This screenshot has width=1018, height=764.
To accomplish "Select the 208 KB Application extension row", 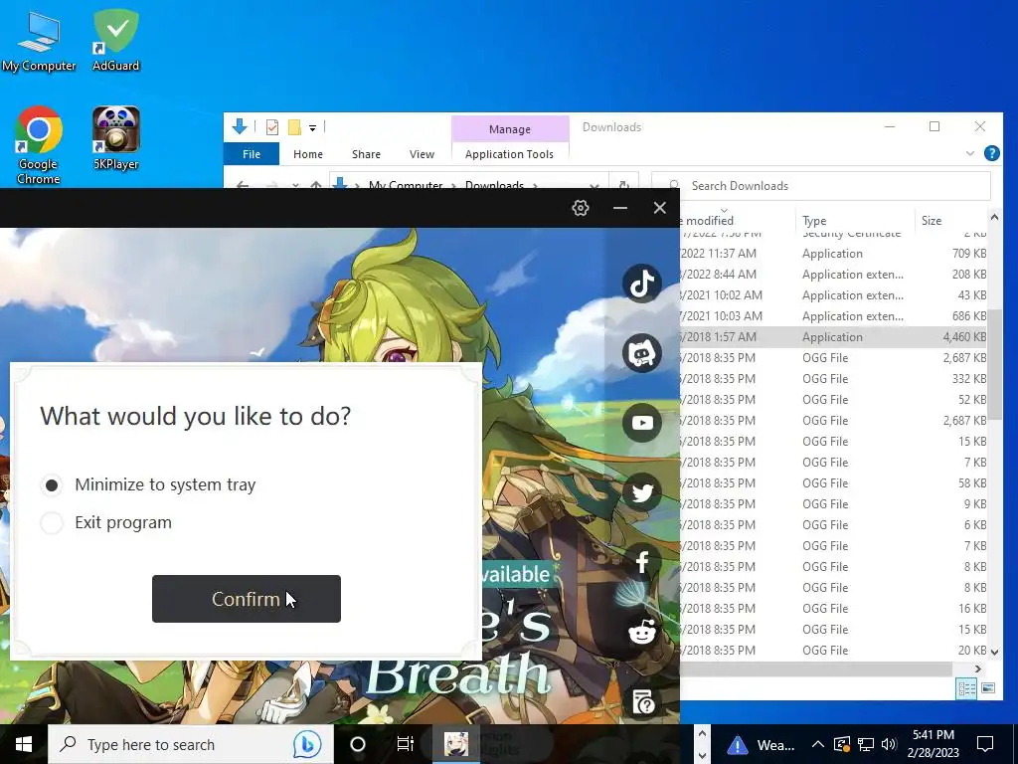I will click(x=834, y=275).
